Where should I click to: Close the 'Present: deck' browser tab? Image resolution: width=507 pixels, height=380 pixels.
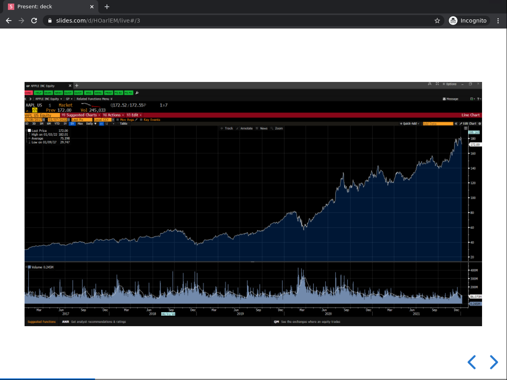click(x=92, y=7)
